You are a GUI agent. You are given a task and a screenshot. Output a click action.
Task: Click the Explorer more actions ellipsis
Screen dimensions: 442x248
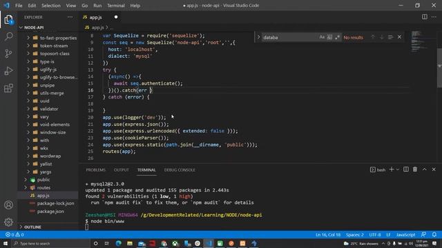(x=70, y=17)
